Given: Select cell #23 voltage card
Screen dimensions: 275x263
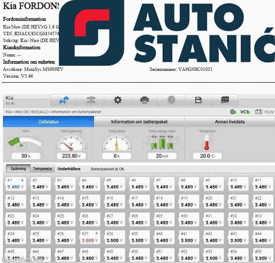Looking at the screenshot, I should (x=16, y=219).
